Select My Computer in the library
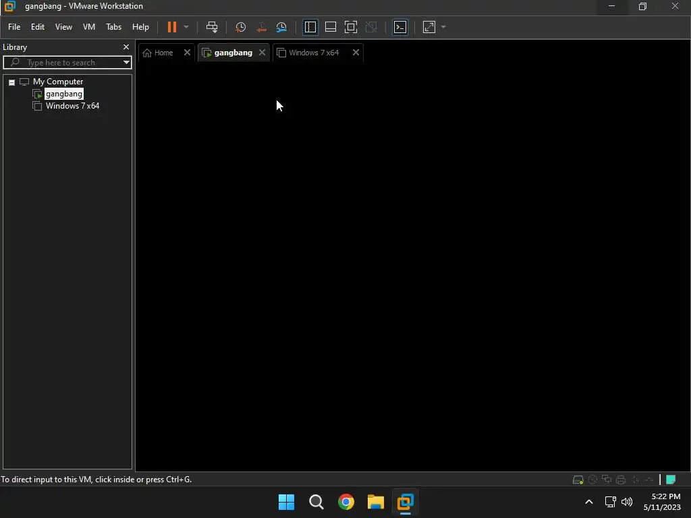Screen dimensions: 691x518 coord(58,82)
